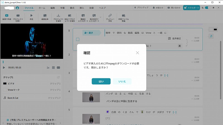
Task: Select the ビデオ row in the clip list
Action: click(x=32, y=84)
